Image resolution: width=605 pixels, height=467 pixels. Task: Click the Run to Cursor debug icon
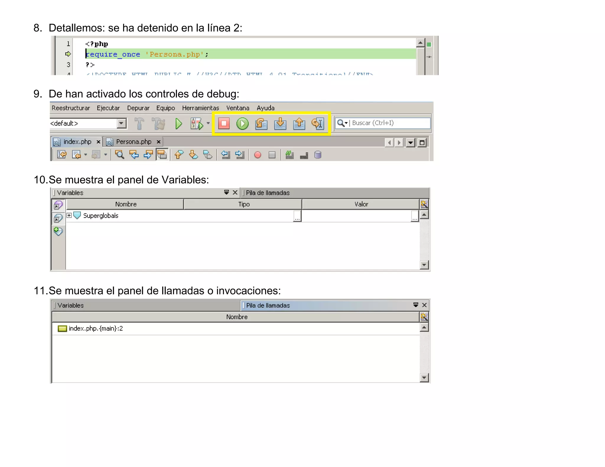[318, 123]
